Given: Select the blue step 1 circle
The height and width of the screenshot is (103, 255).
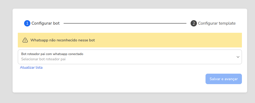Looking at the screenshot, I should (x=27, y=23).
